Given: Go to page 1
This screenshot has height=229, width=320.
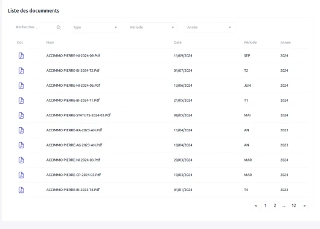Looking at the screenshot, I should [265, 205].
